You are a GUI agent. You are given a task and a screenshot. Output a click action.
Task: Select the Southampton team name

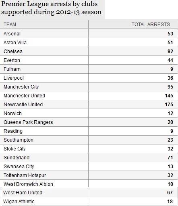[19, 140]
